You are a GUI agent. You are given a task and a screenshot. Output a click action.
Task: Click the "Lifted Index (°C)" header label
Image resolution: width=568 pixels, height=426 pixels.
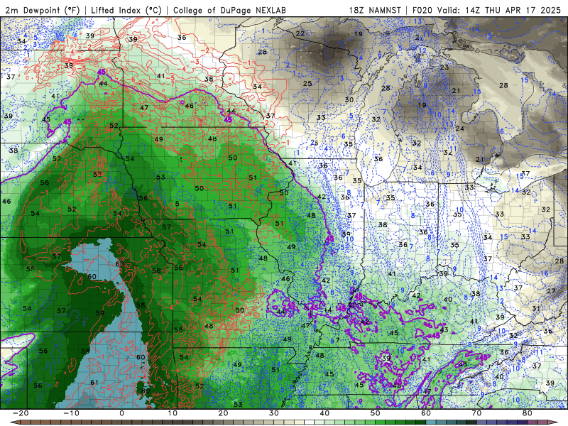click(126, 10)
